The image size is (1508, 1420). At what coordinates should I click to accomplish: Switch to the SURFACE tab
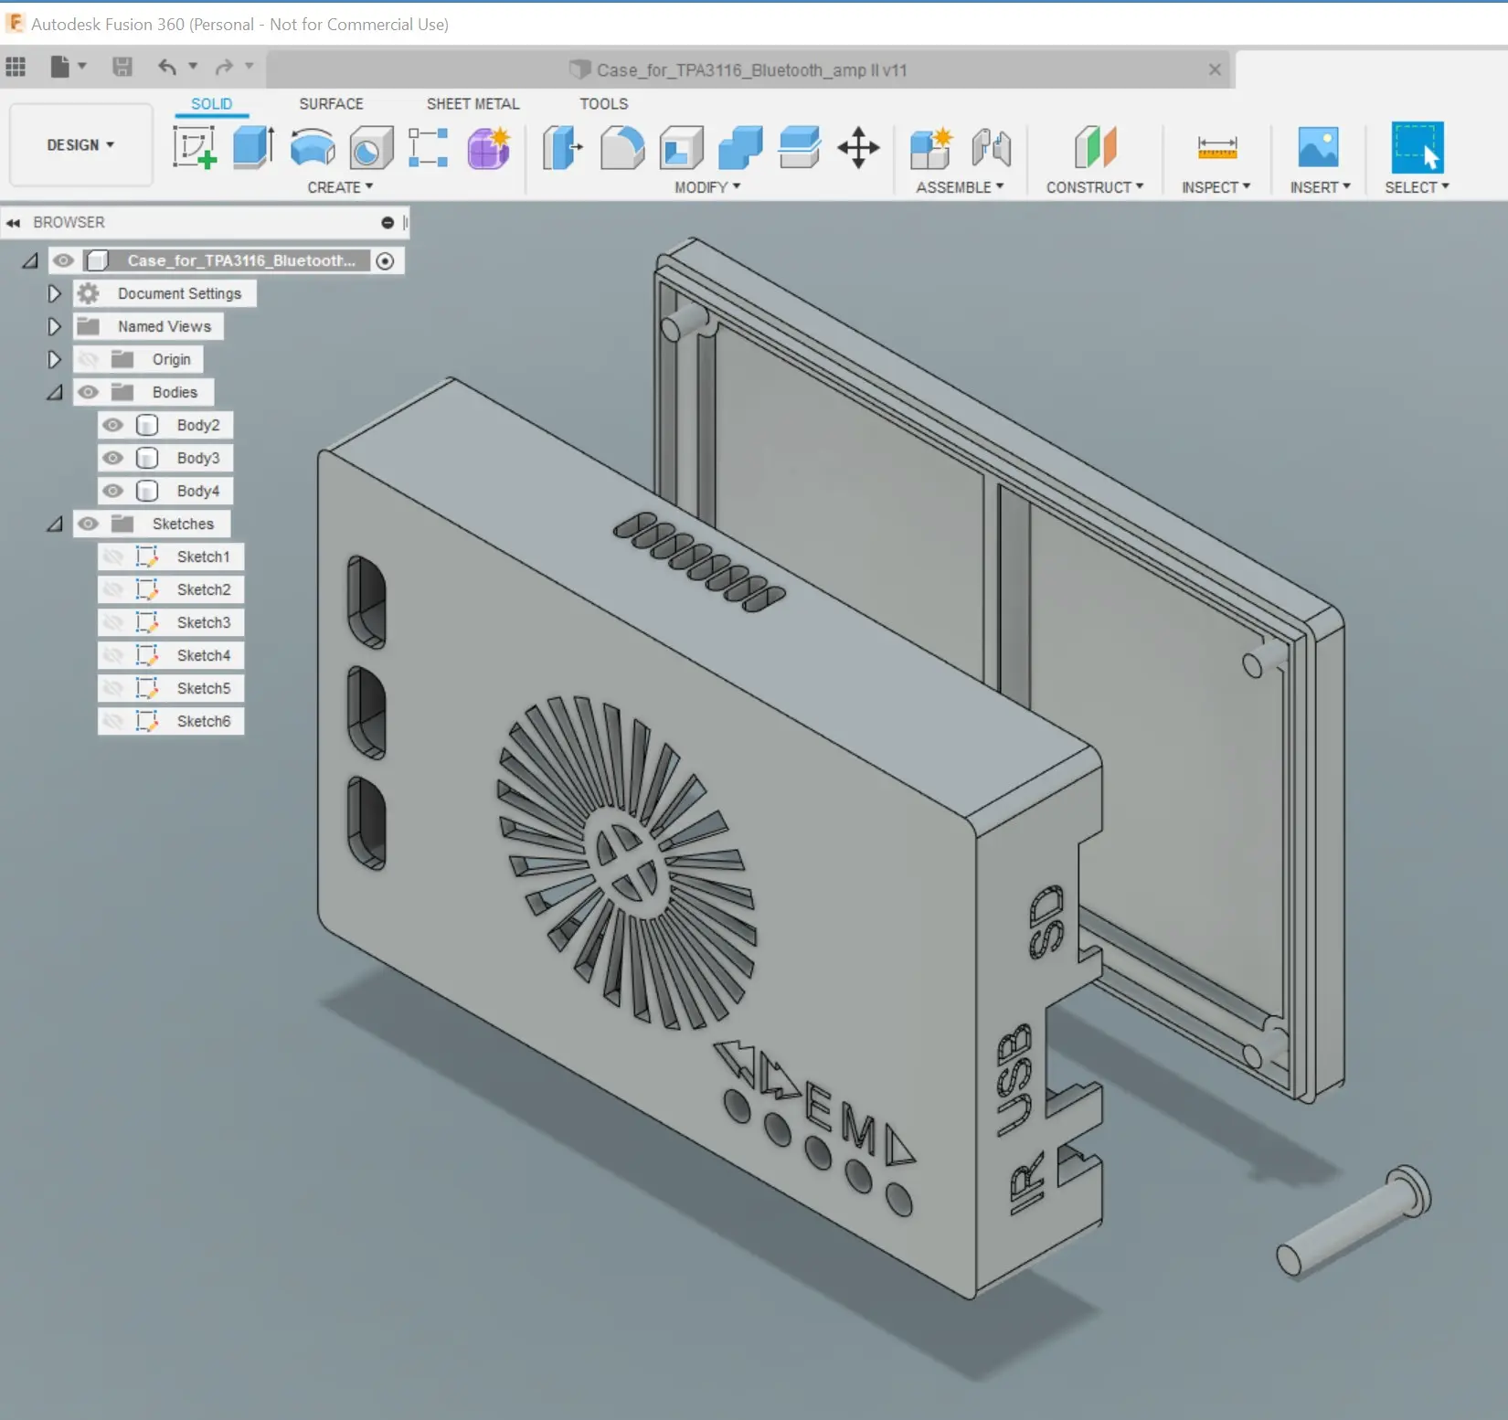[331, 104]
